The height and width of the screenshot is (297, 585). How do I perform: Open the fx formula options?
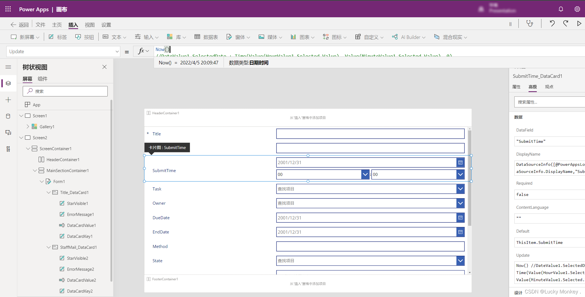pos(144,51)
